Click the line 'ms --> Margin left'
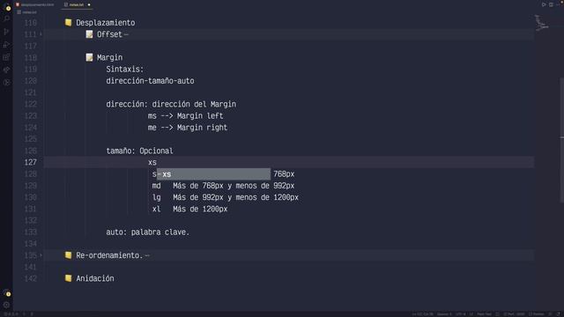Viewport: 564px width, 317px height. 185,115
